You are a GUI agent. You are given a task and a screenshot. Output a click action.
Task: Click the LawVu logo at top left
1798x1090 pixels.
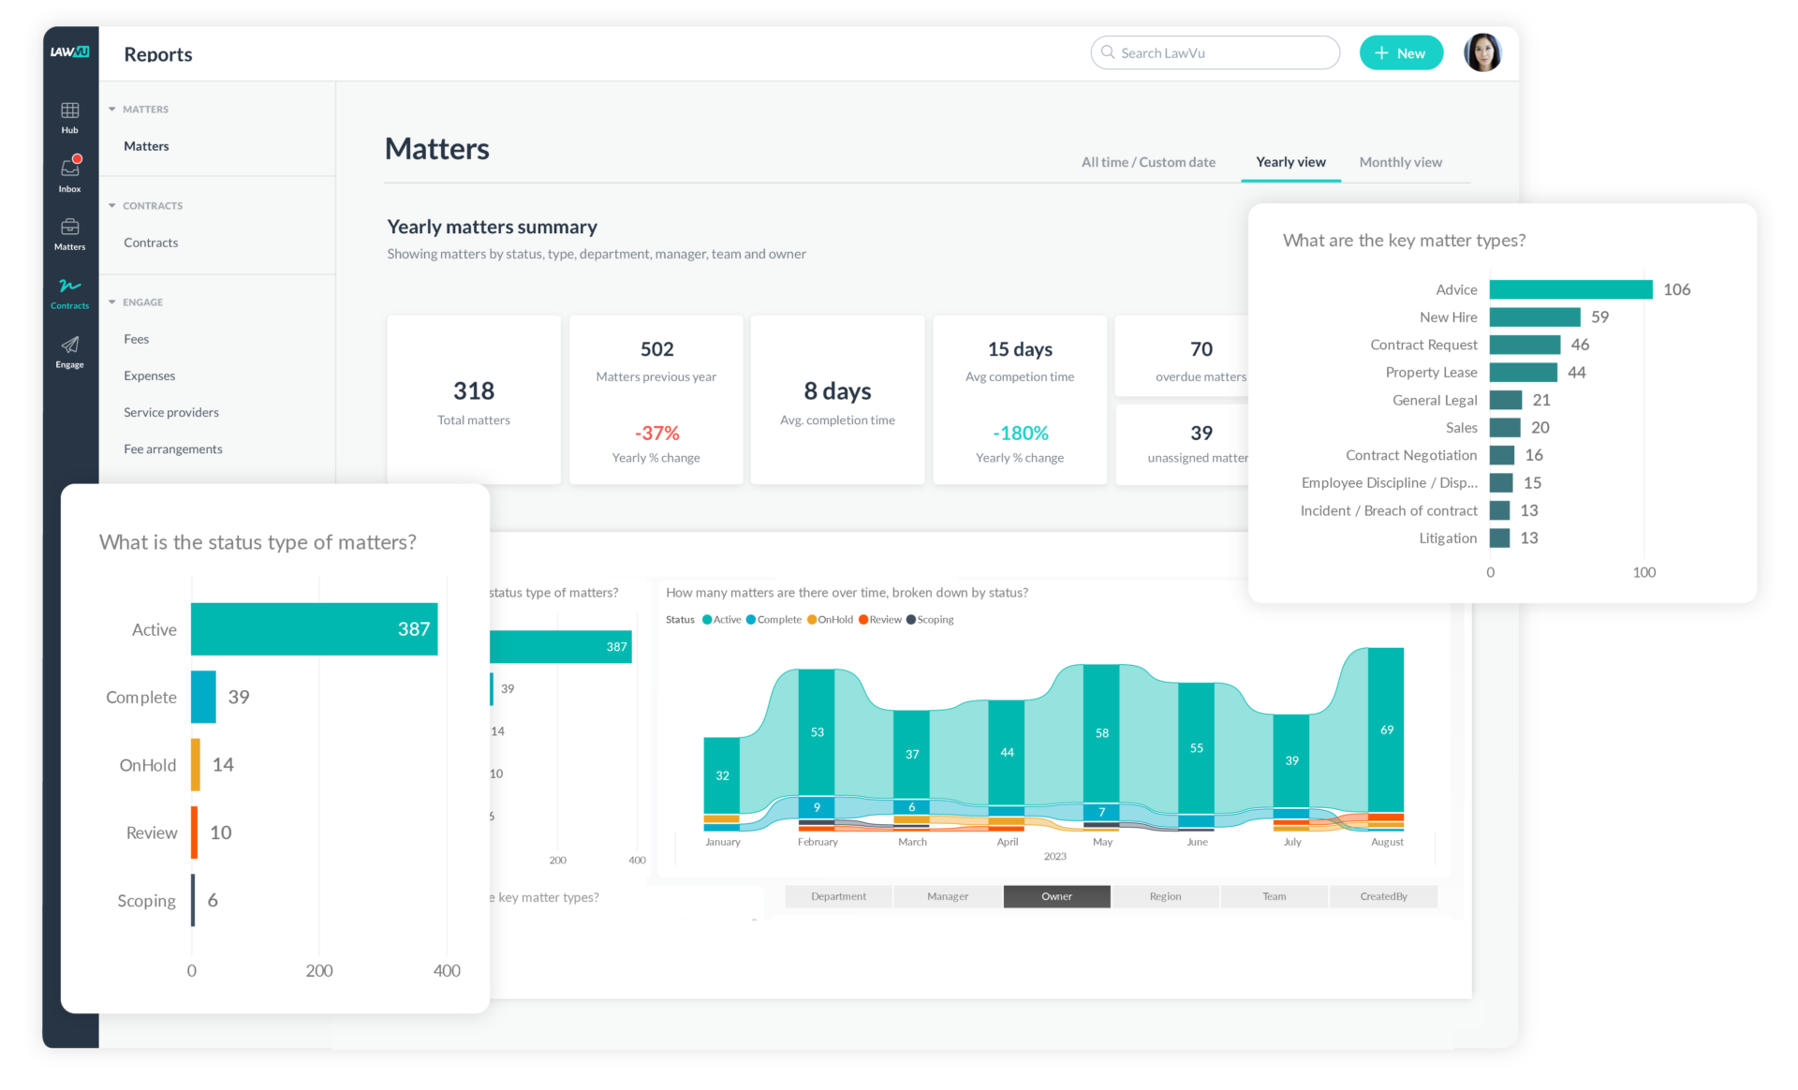[x=69, y=52]
